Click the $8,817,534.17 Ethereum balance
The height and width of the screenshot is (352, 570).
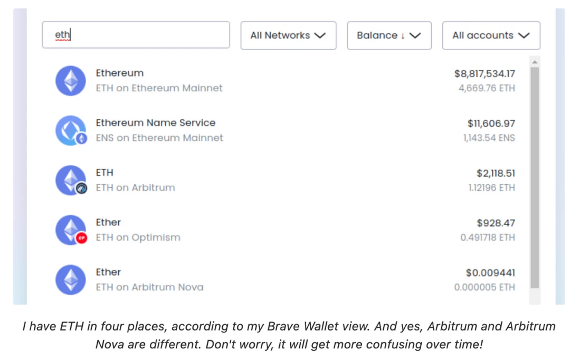(x=484, y=74)
